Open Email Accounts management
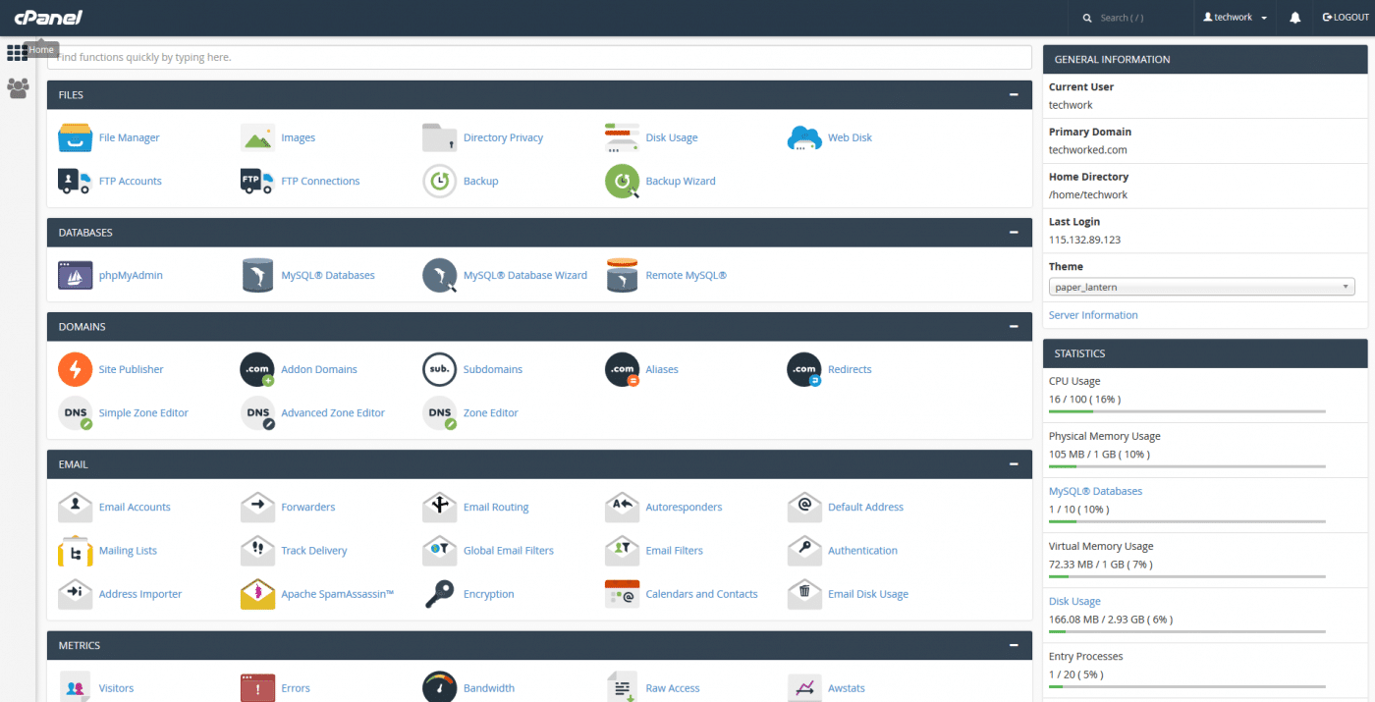The height and width of the screenshot is (702, 1375). point(135,507)
